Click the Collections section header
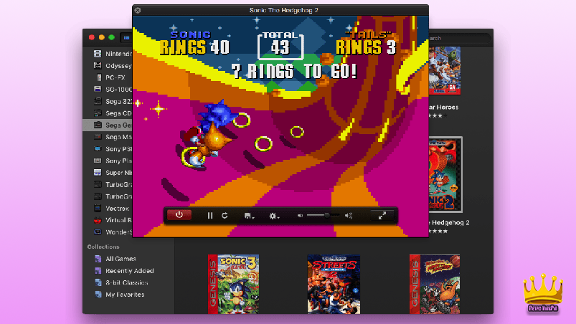The image size is (576, 324). [x=103, y=247]
